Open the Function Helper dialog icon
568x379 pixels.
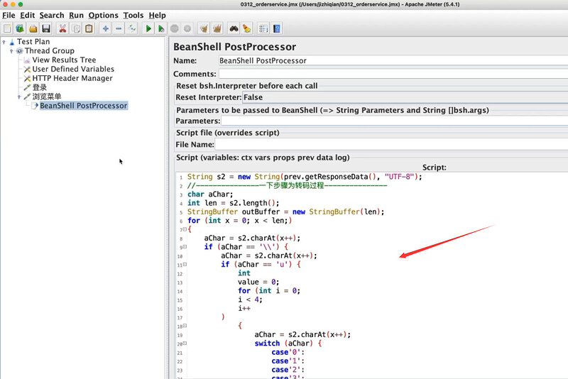pyautogui.click(x=263, y=28)
